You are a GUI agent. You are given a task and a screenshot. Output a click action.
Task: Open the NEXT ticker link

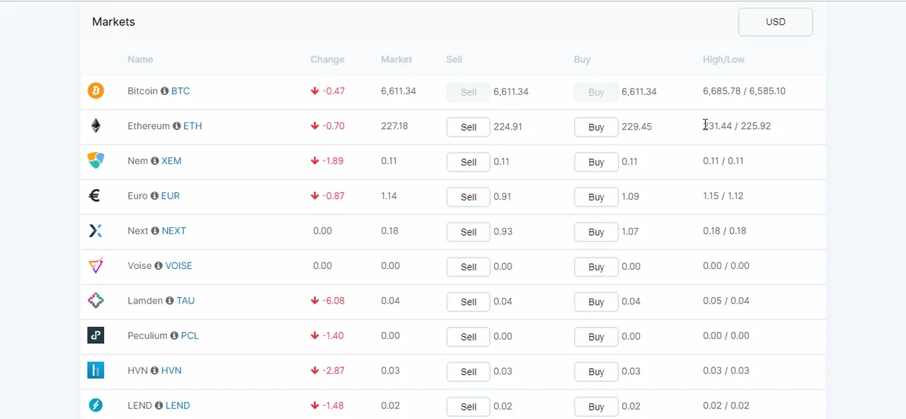tap(174, 231)
